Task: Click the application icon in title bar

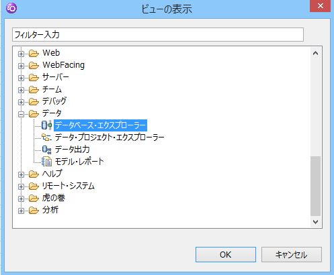Action: click(11, 8)
